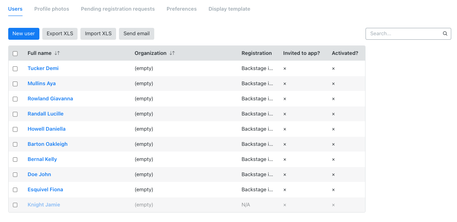This screenshot has height=222, width=457.
Task: Select Rowland Giavanna's row checkbox
Action: tap(15, 99)
